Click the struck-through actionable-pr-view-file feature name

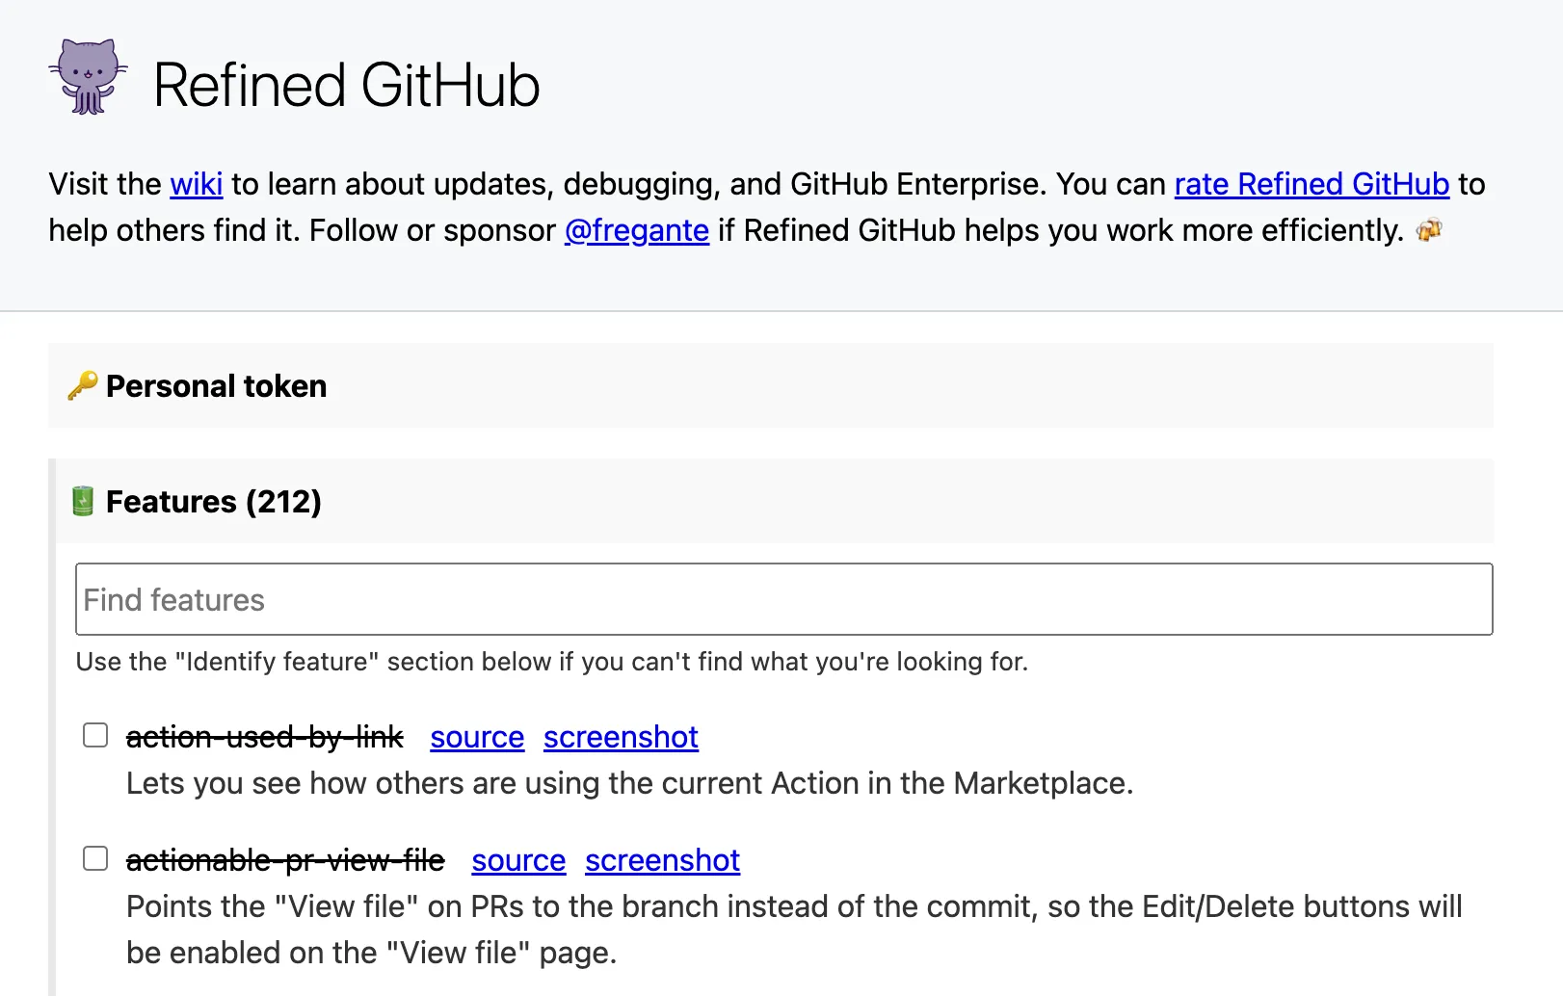(285, 860)
